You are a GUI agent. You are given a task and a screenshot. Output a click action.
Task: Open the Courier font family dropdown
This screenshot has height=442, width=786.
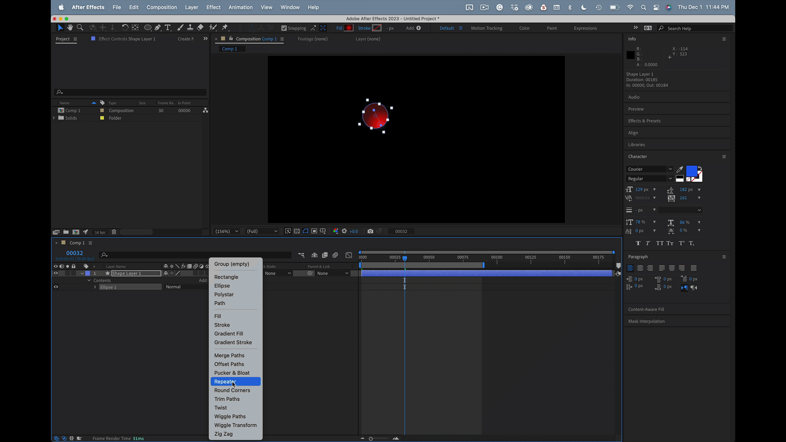(x=649, y=169)
